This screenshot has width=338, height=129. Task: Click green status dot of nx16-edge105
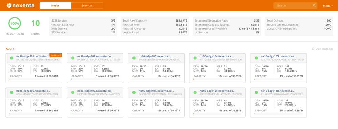pos(256,58)
